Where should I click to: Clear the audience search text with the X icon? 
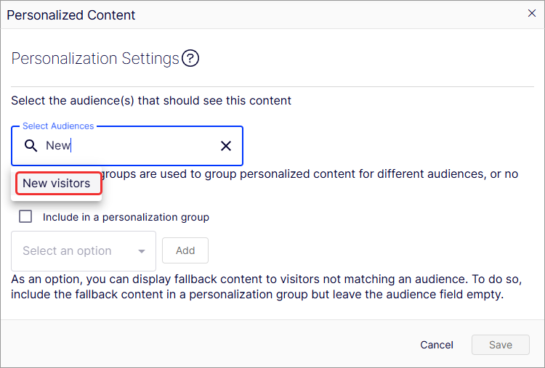click(226, 146)
